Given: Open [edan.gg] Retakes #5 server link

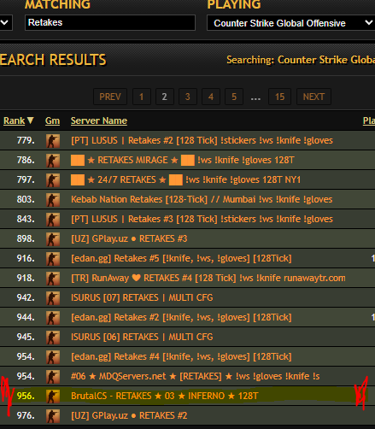Looking at the screenshot, I should (181, 258).
